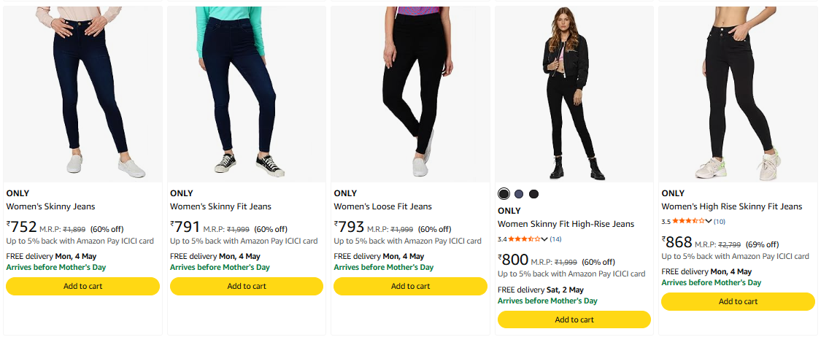The image size is (821, 337).
Task: Open image of model in black jacket
Action: (x=574, y=93)
